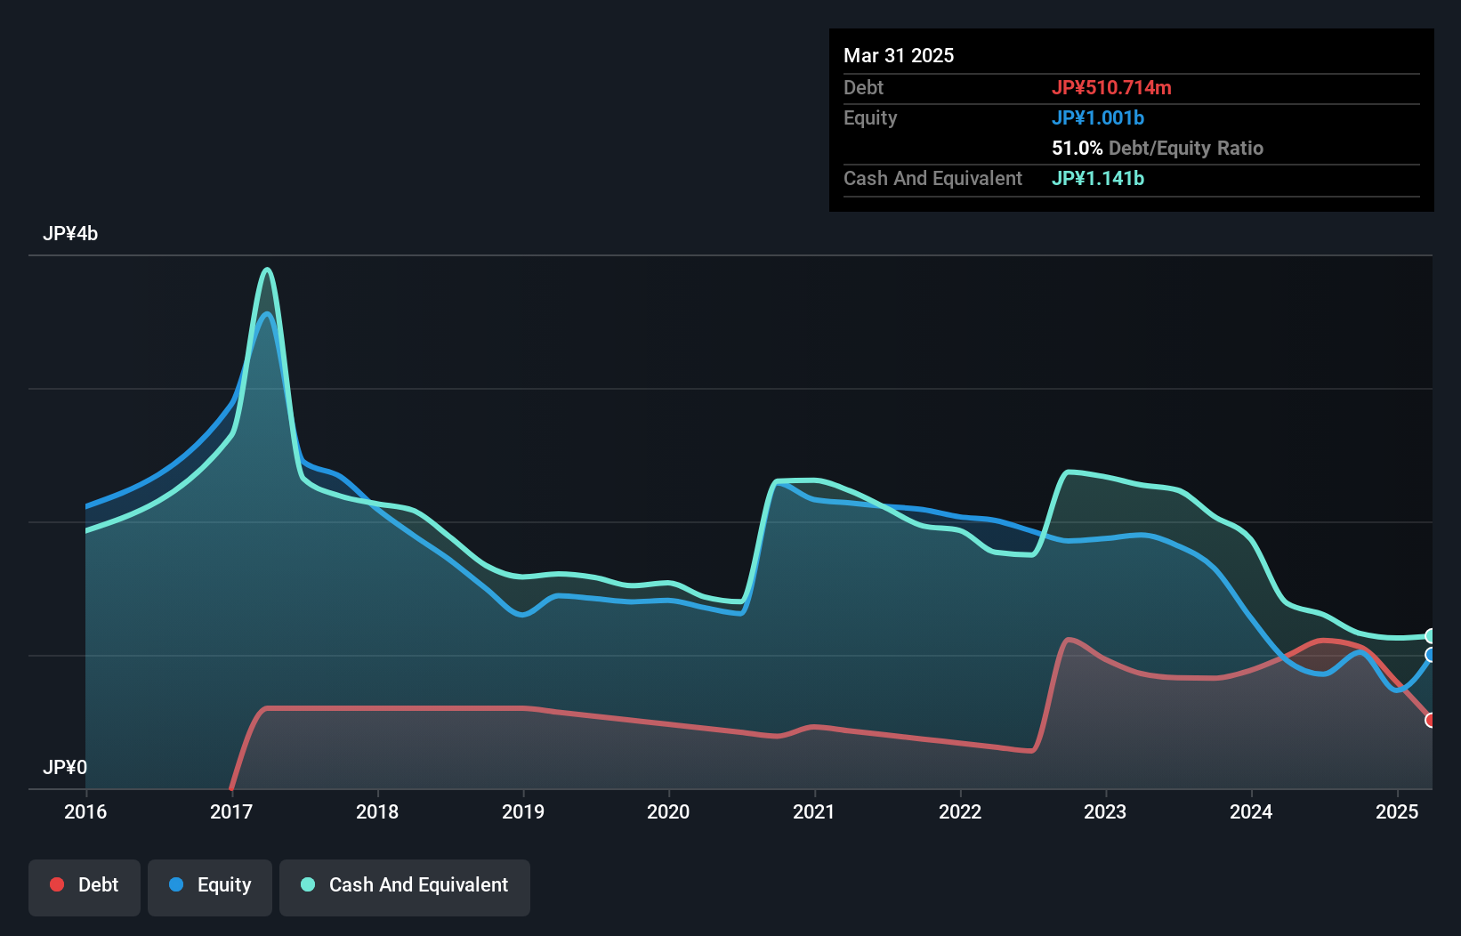Click the Equity row label in tooltip
1461x936 pixels.
point(870,117)
